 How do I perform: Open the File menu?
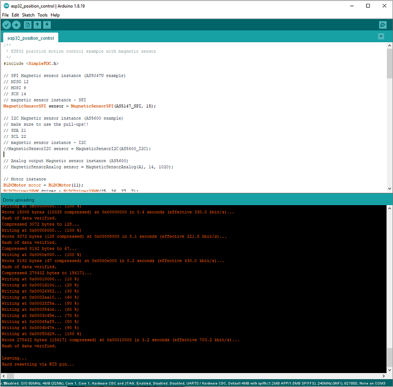pyautogui.click(x=5, y=15)
